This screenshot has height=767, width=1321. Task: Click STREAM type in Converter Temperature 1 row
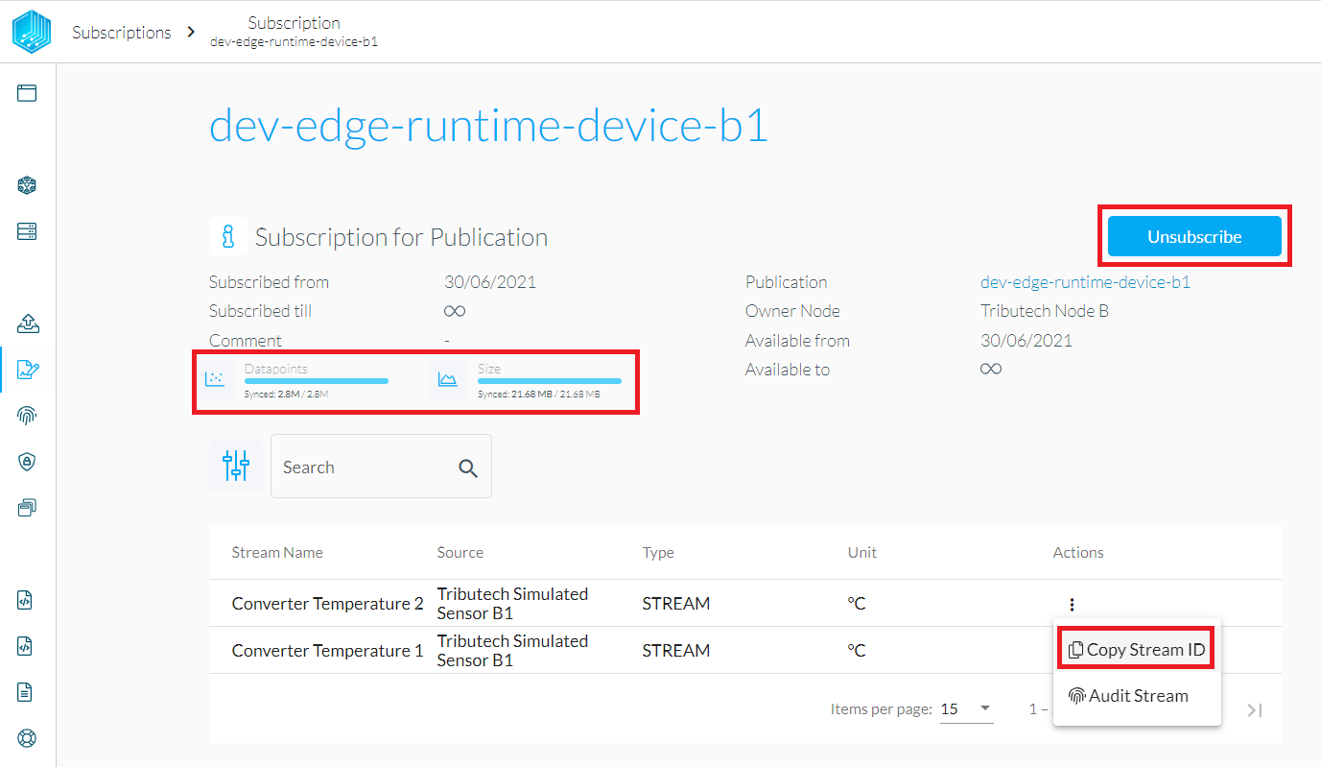tap(676, 650)
